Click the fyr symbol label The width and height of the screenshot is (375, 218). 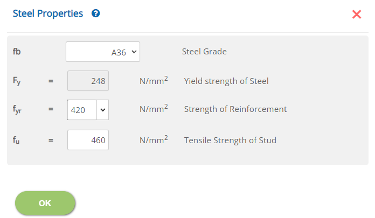click(x=17, y=110)
